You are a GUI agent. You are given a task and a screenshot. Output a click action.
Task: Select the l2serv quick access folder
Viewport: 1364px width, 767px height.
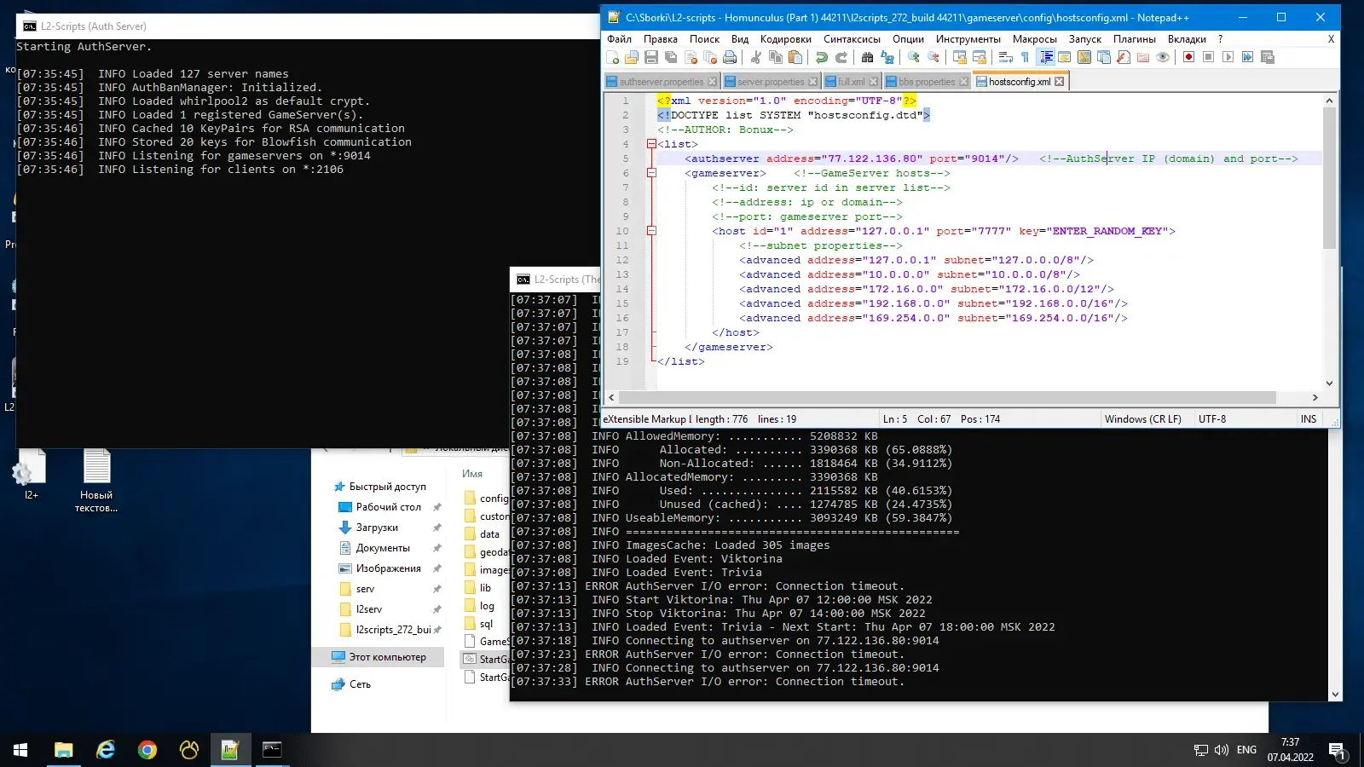click(x=369, y=609)
